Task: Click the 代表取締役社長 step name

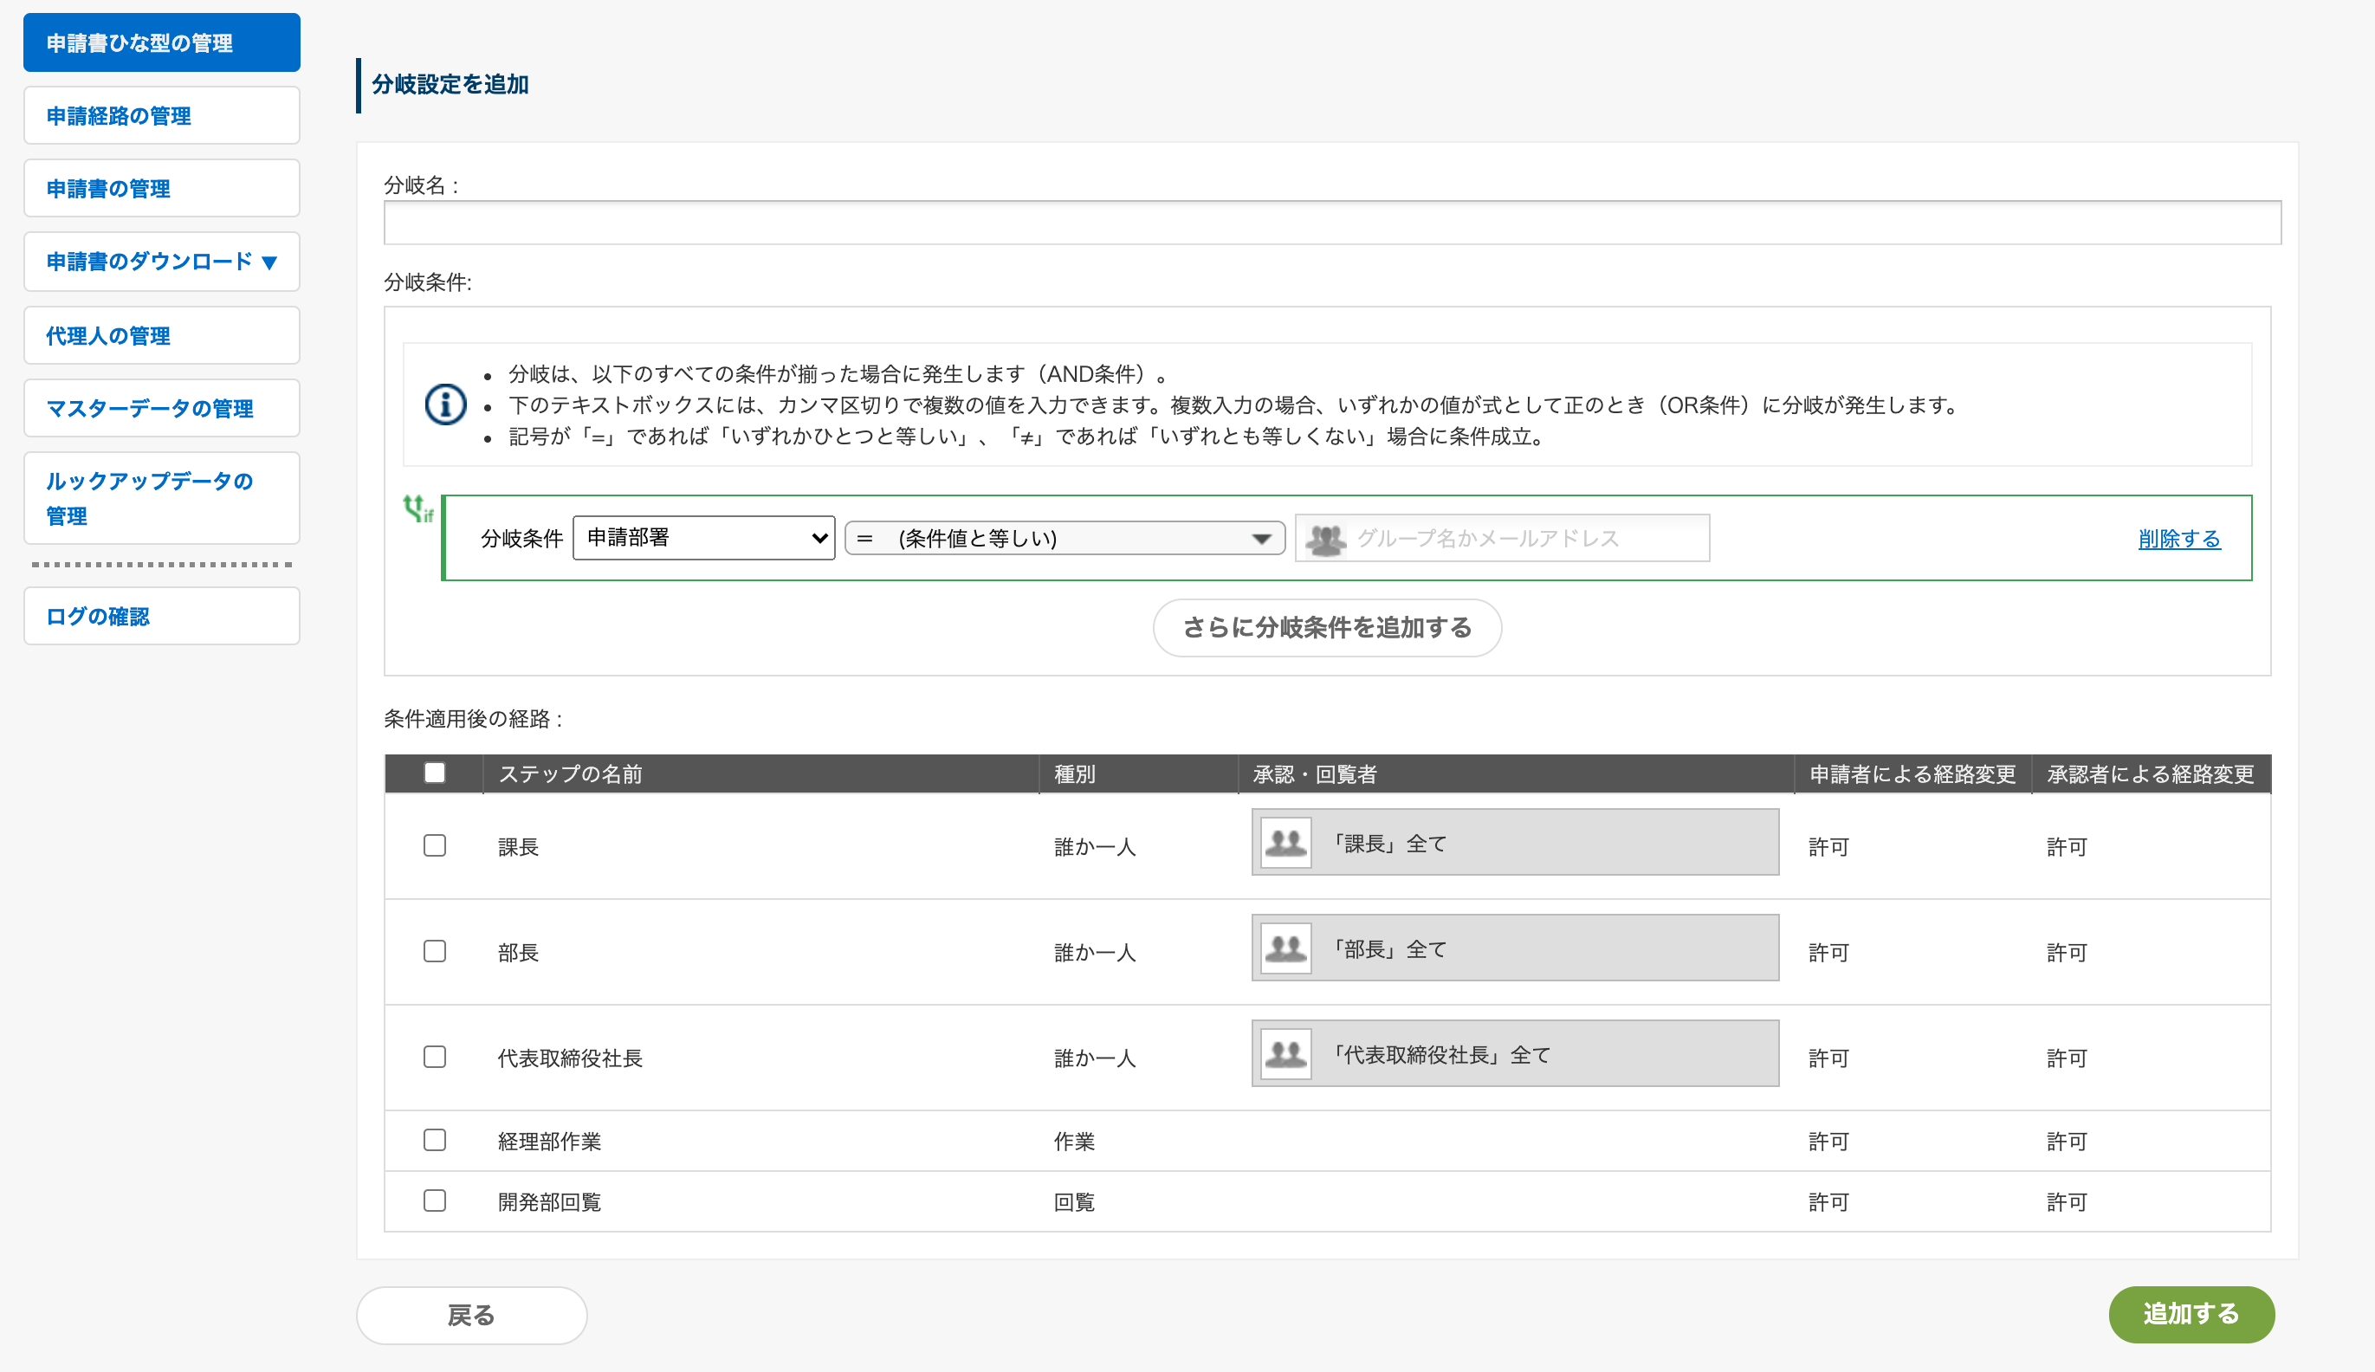Action: click(570, 1058)
